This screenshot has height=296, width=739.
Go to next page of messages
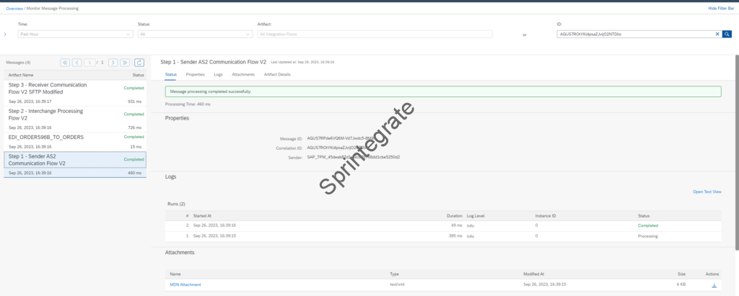113,63
